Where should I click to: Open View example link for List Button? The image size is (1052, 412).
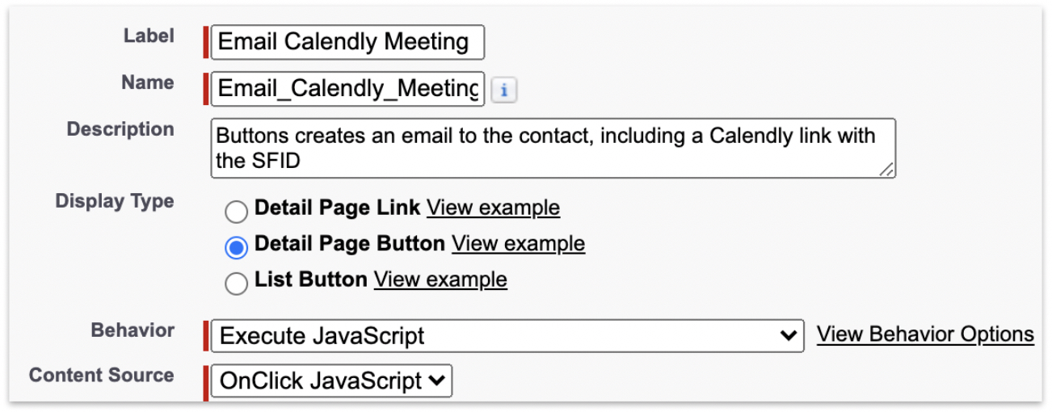[x=440, y=280]
